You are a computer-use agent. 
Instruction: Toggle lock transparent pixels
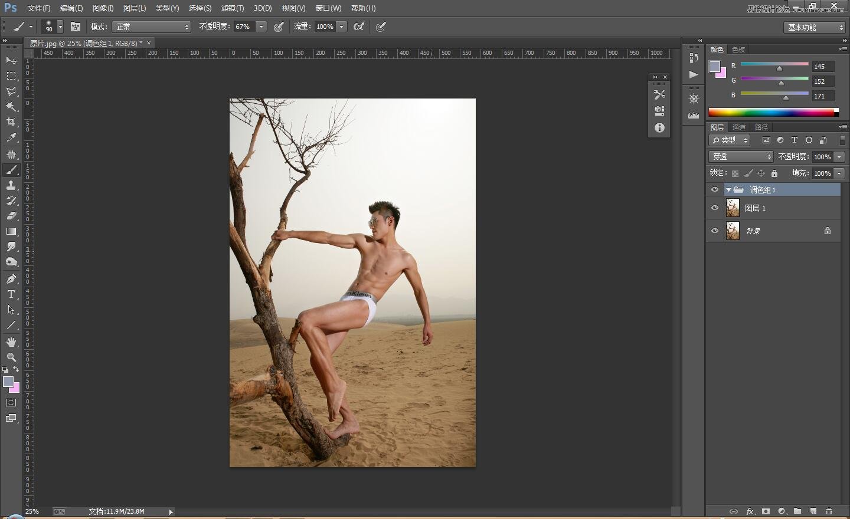click(735, 173)
